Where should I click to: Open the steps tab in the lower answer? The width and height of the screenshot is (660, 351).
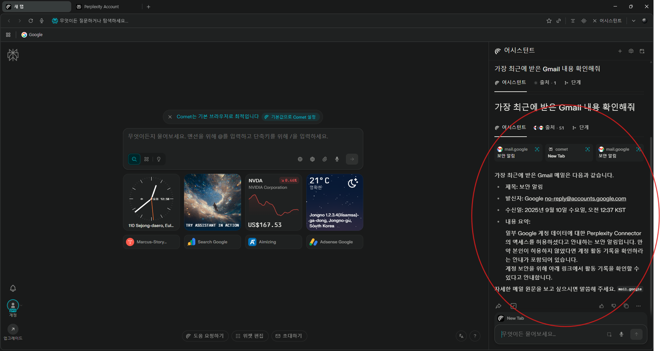click(x=580, y=127)
